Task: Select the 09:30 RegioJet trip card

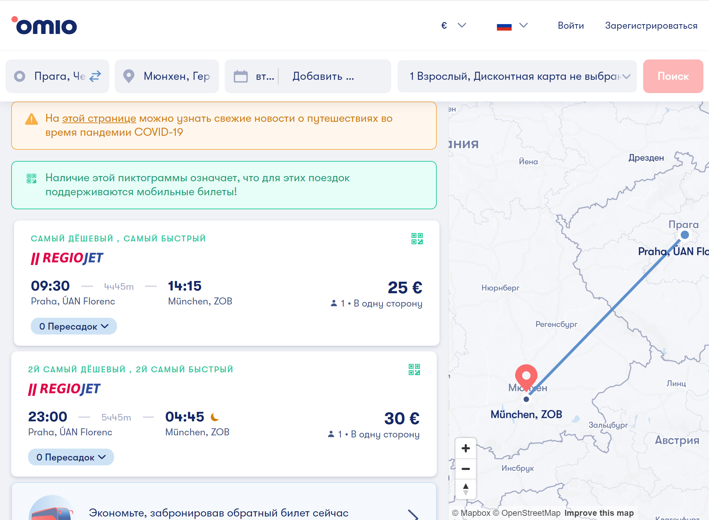Action: pyautogui.click(x=227, y=283)
